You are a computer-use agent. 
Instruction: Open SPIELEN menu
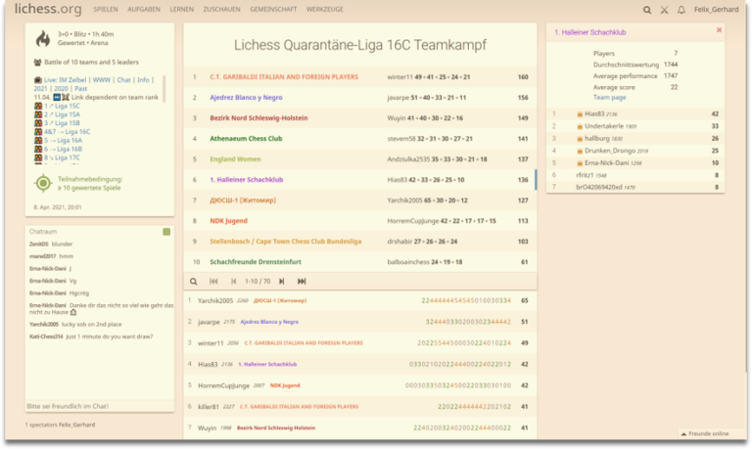[106, 10]
